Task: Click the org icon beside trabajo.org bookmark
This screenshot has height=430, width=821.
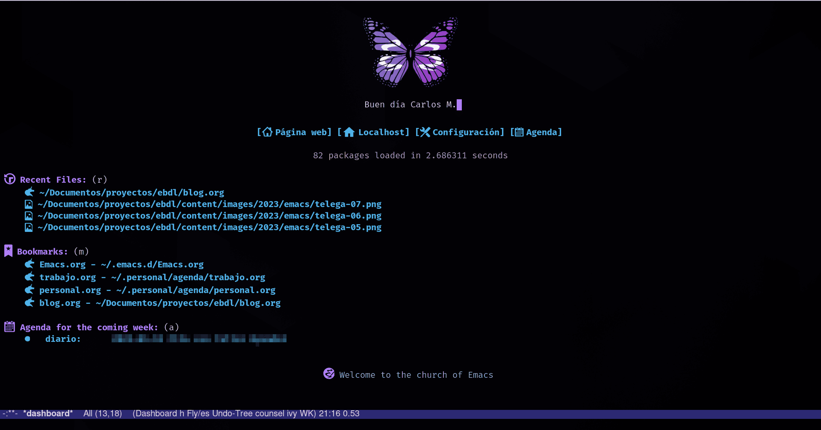Action: point(30,276)
